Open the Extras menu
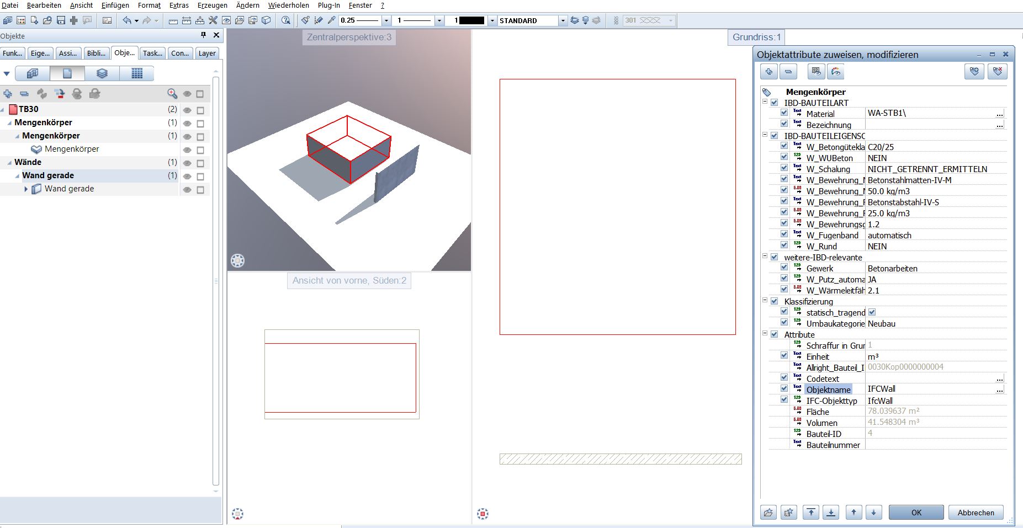Image resolution: width=1023 pixels, height=528 pixels. coord(179,5)
